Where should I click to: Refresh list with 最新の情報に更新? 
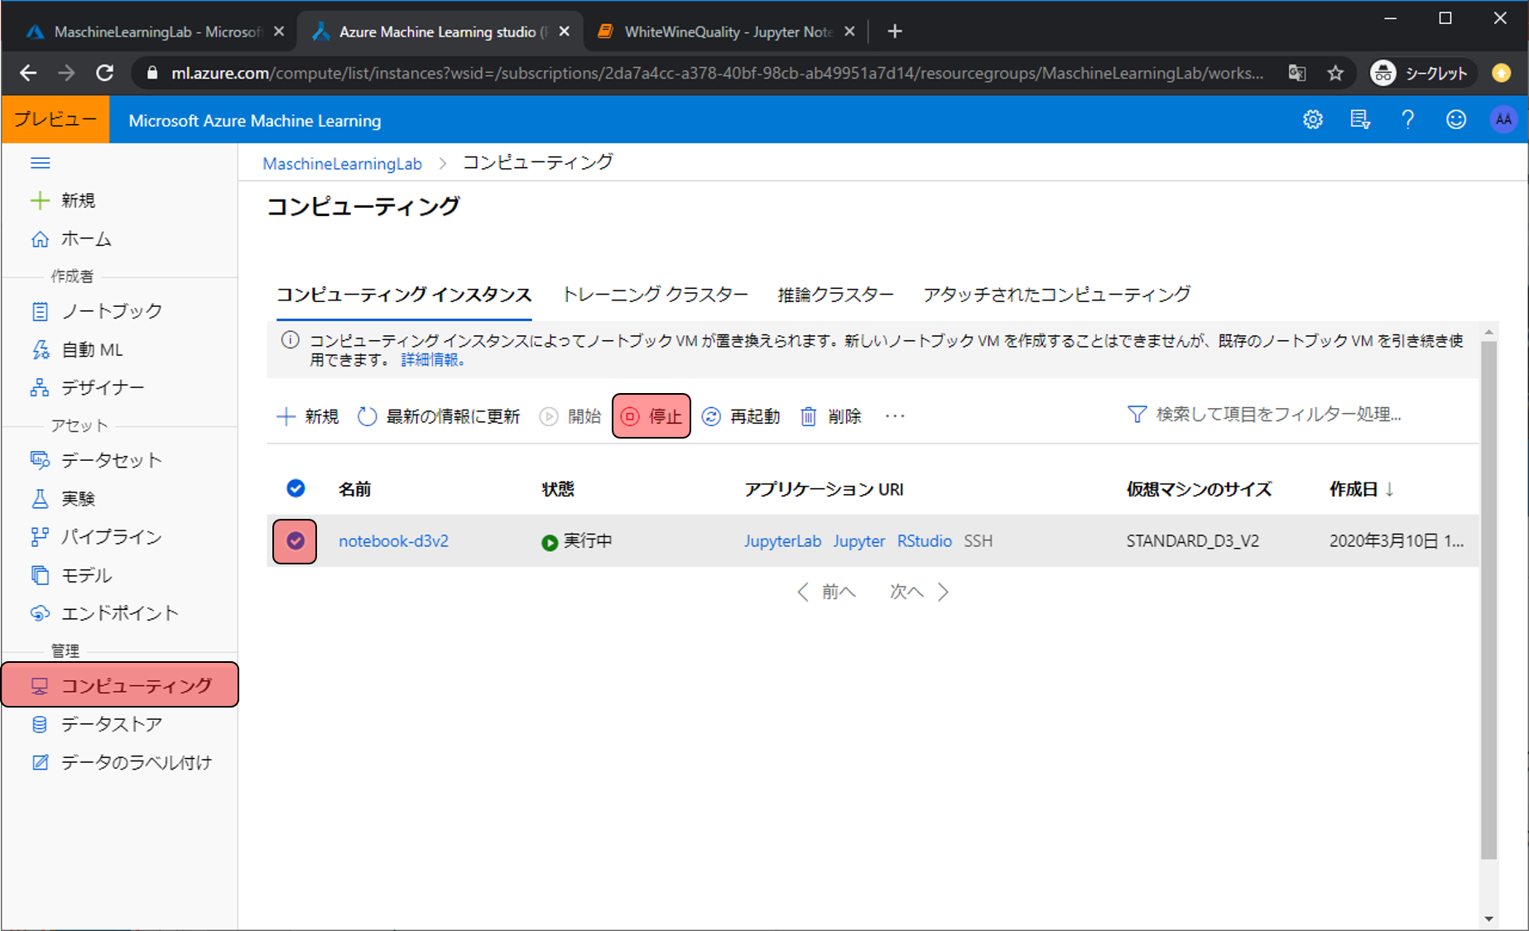439,416
